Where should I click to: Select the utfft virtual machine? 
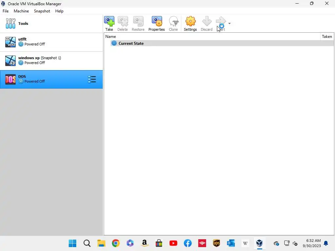pyautogui.click(x=51, y=42)
